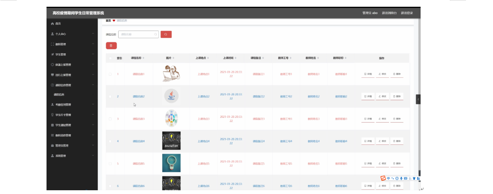Tick the checkbox for row 课程名称6

coord(110,186)
